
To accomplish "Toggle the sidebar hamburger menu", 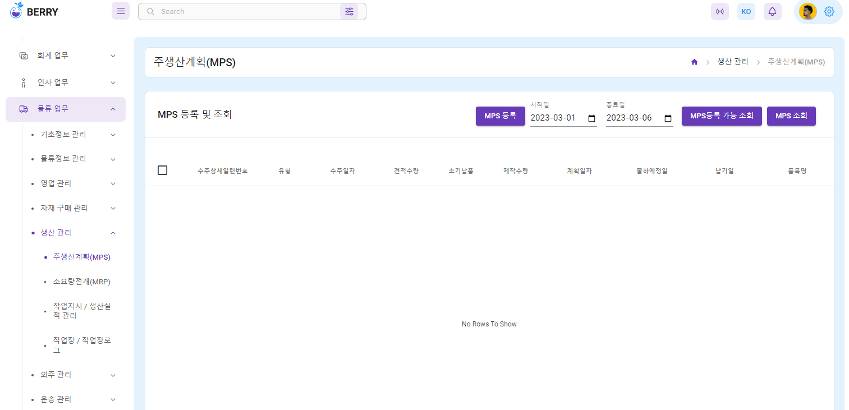I will (x=121, y=11).
